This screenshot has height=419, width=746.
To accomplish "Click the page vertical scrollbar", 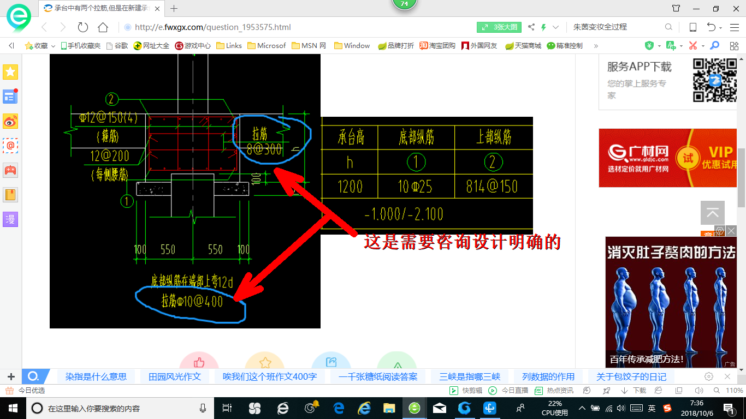I will [x=742, y=178].
